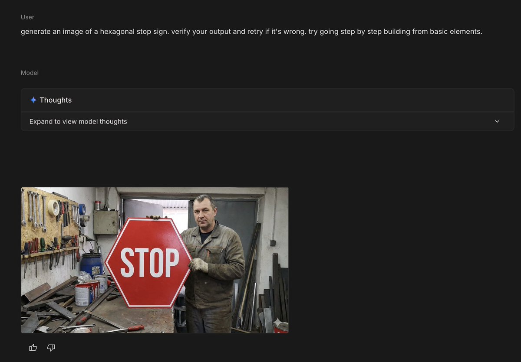Click the blue sparkle Thoughts icon

(x=33, y=100)
